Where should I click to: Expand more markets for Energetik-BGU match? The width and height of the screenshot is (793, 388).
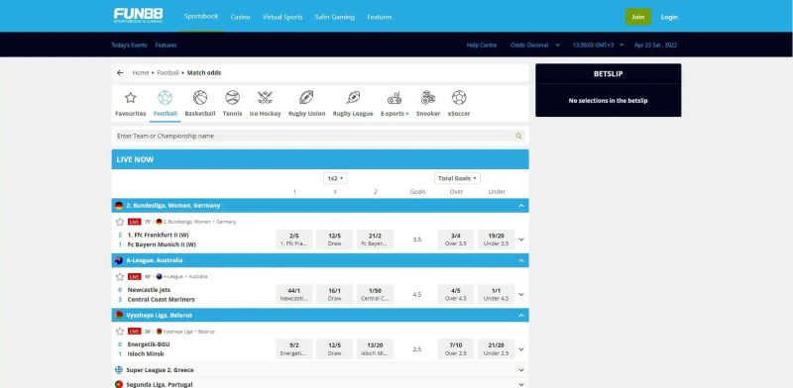point(521,349)
